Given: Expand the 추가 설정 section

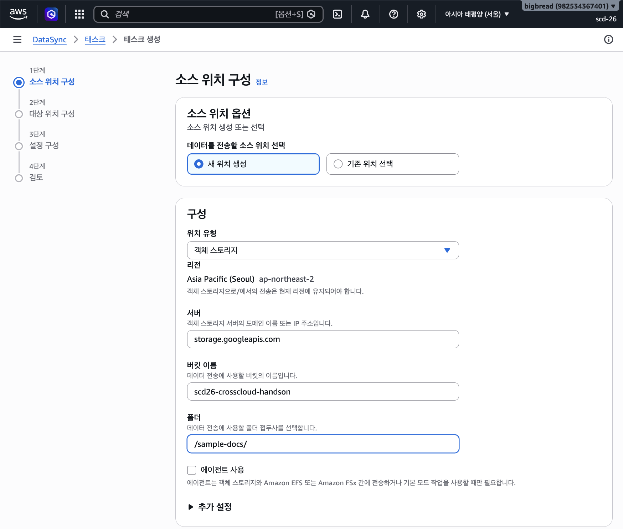Looking at the screenshot, I should [x=210, y=507].
